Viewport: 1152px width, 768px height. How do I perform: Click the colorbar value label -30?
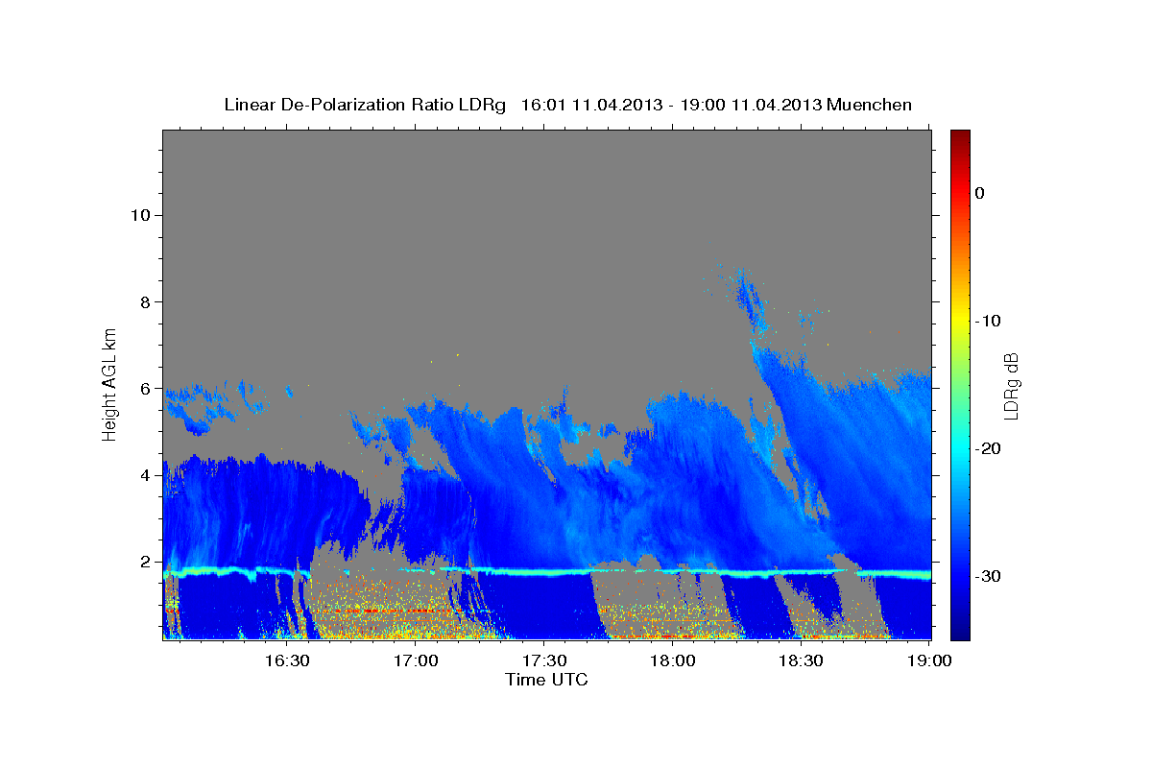click(989, 576)
